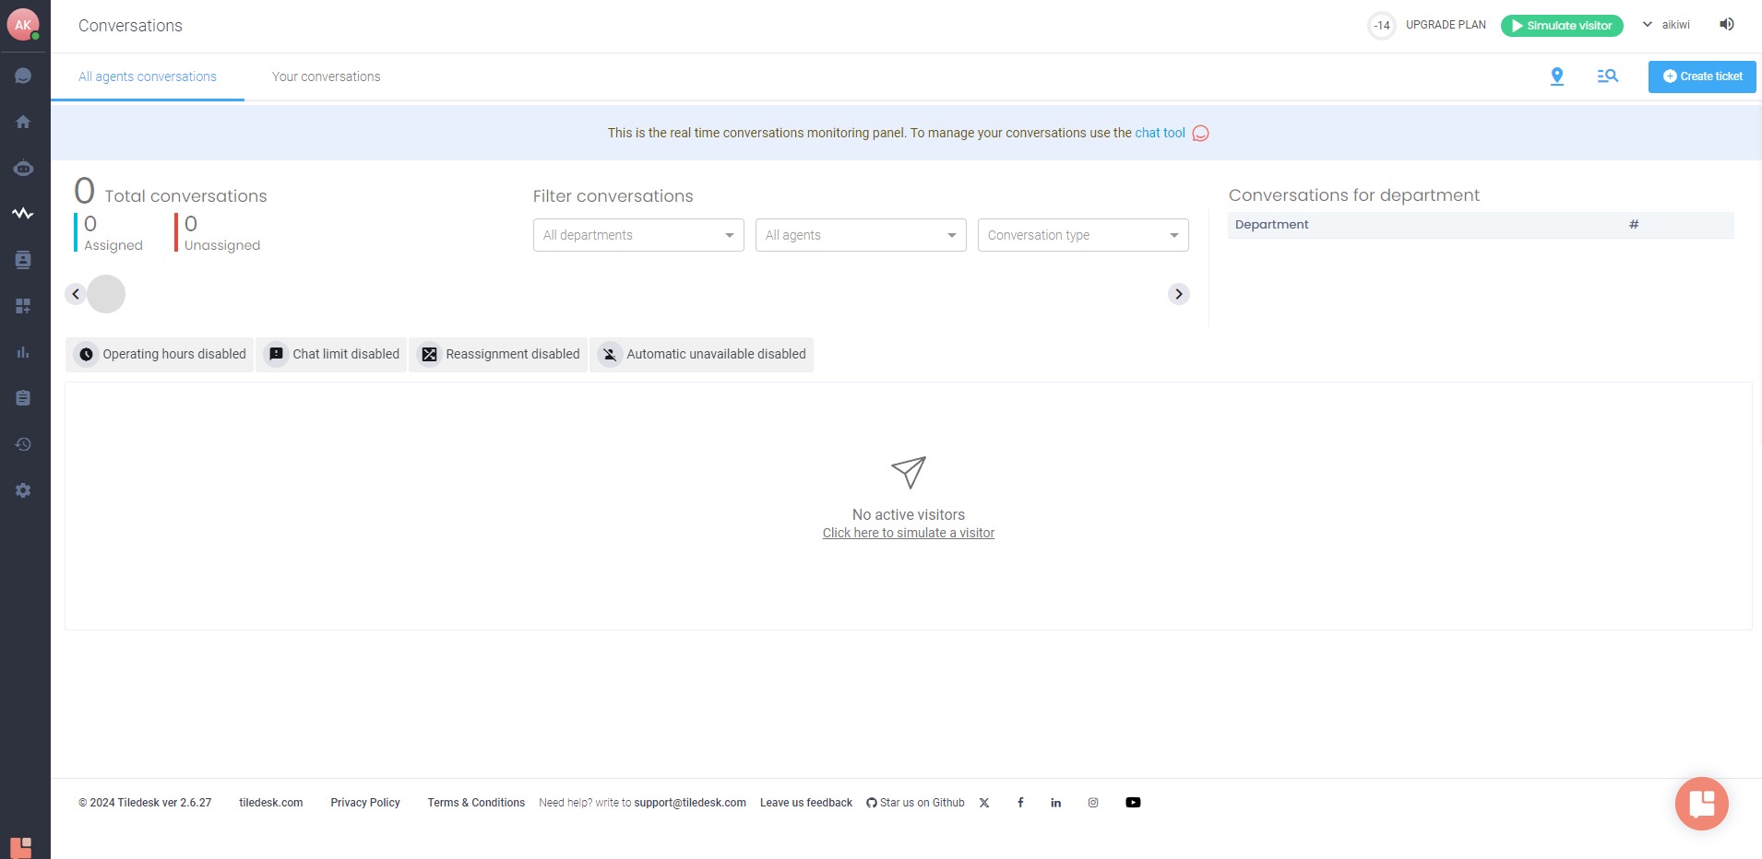Open the conversation search list icon
Screen dimensions: 1762x859
[x=1608, y=76]
